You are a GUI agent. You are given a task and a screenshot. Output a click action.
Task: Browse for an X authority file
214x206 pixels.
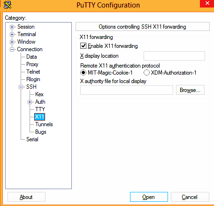(190, 90)
